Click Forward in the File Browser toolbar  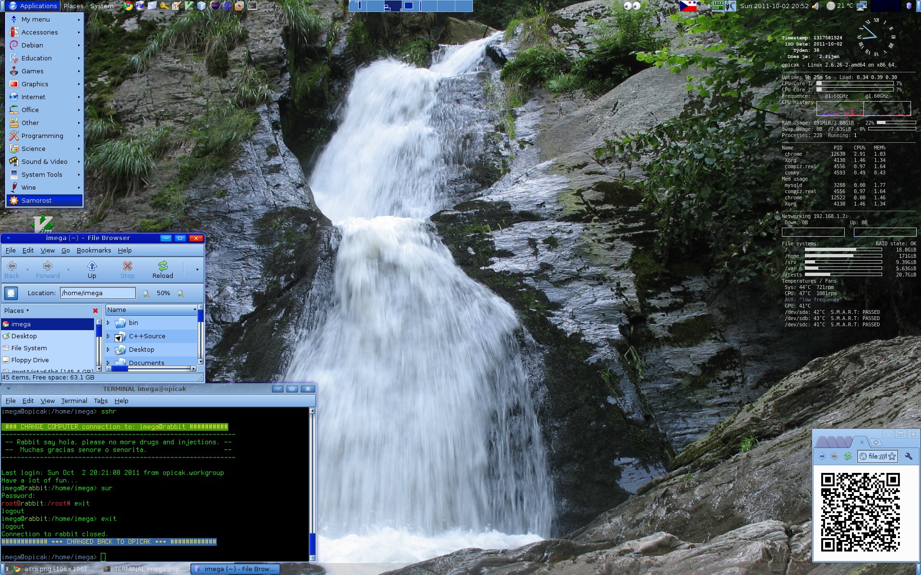[47, 270]
